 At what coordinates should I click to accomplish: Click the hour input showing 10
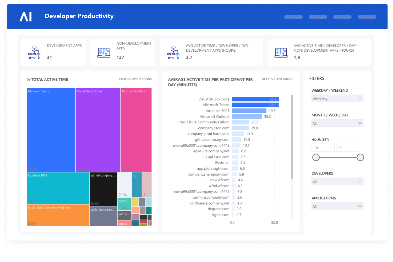tap(323, 148)
